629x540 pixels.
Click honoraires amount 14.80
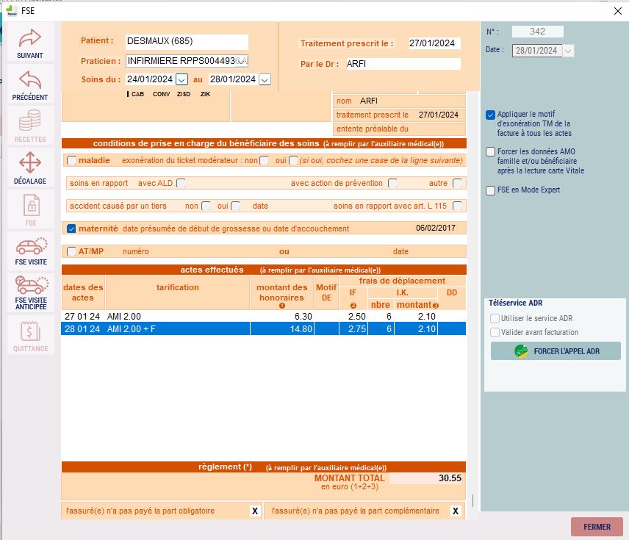pyautogui.click(x=301, y=329)
